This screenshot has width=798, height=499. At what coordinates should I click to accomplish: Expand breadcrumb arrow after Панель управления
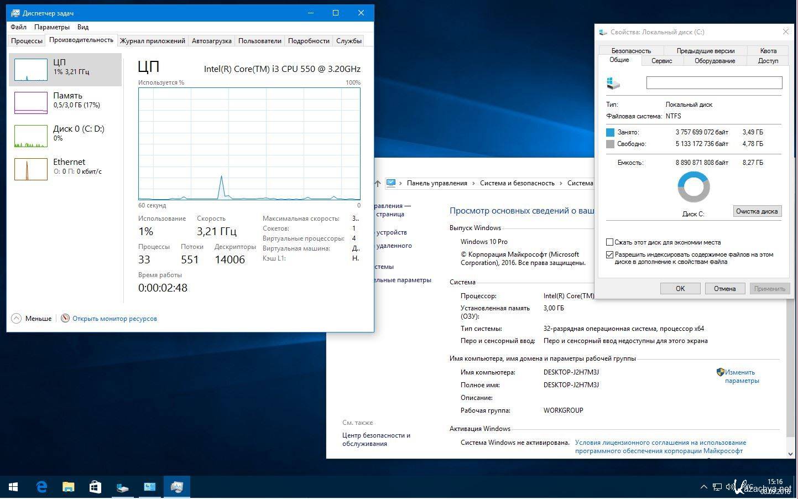474,183
